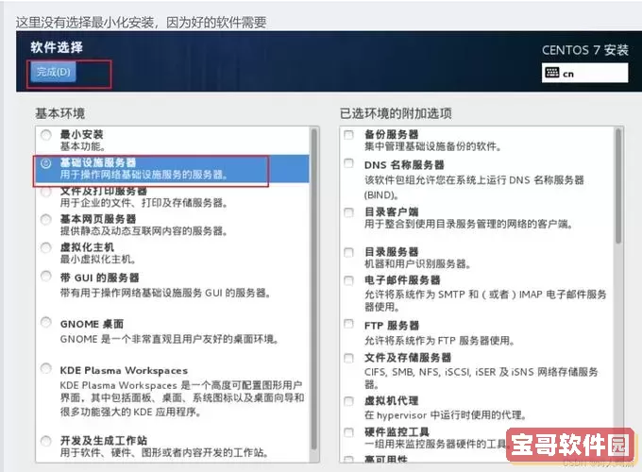
Task: Click text 集中管理基础设施备份的软件。
Action: (x=432, y=146)
